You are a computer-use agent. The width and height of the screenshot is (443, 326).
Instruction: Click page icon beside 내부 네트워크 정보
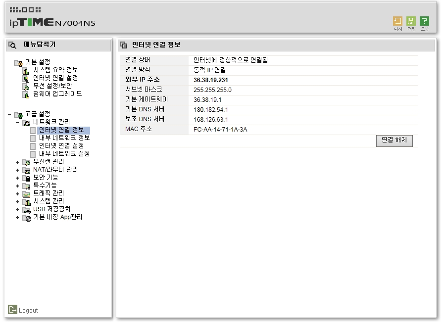(x=33, y=139)
